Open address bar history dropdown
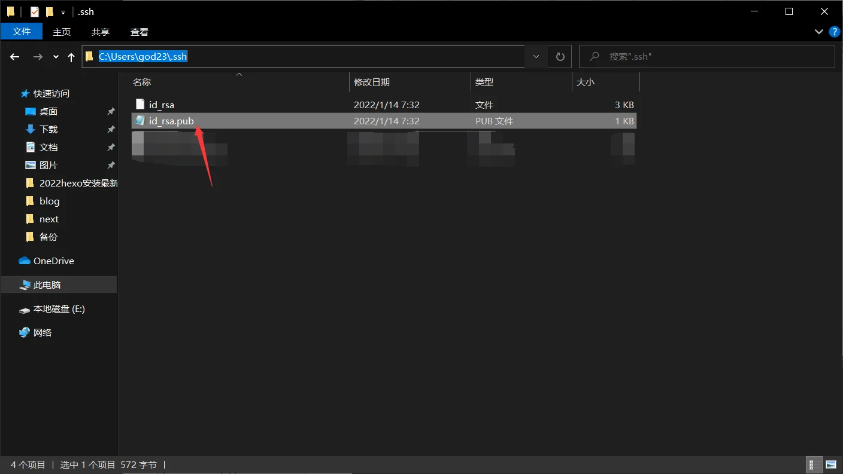This screenshot has height=474, width=843. (535, 57)
